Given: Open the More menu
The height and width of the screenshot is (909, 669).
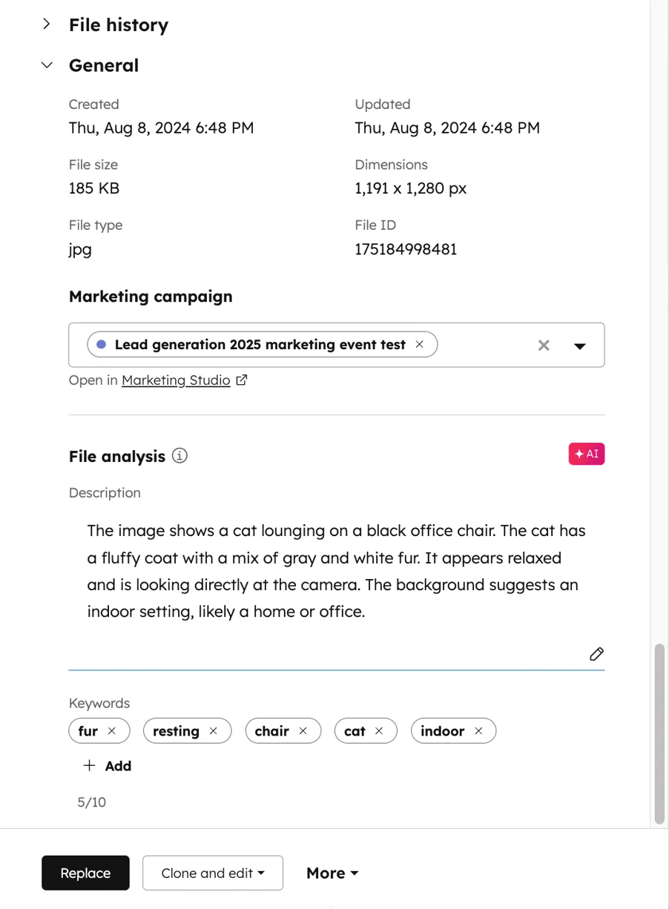Looking at the screenshot, I should (x=332, y=873).
